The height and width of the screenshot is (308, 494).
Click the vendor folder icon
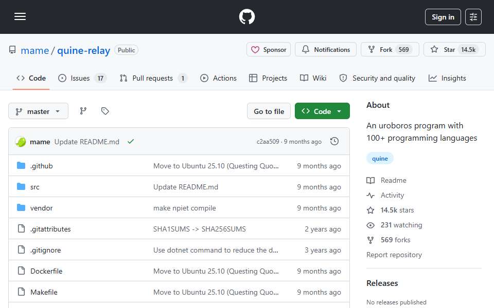click(21, 208)
